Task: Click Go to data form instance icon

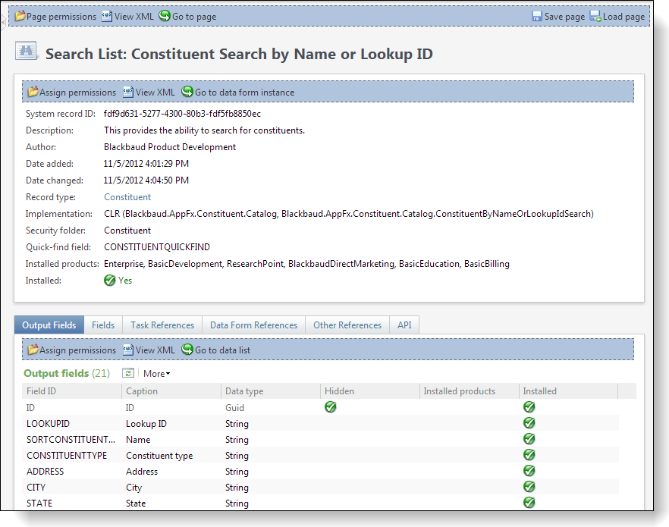Action: coord(187,92)
